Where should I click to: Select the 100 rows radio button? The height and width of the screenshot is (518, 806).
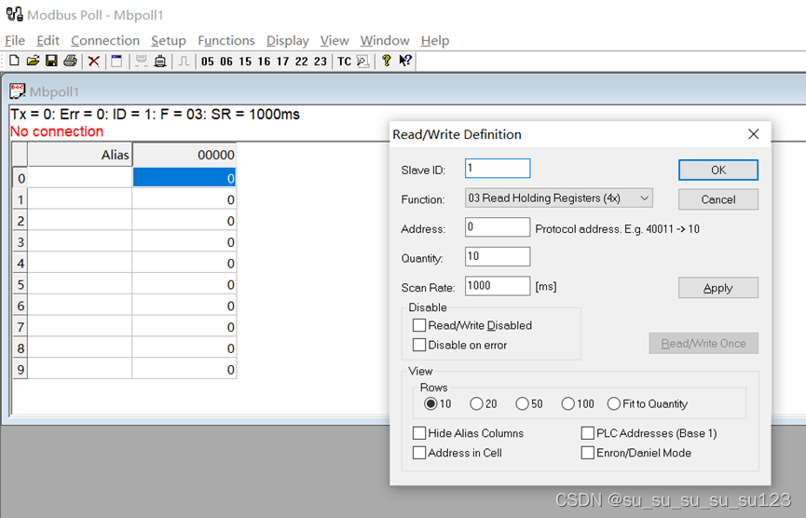point(568,404)
